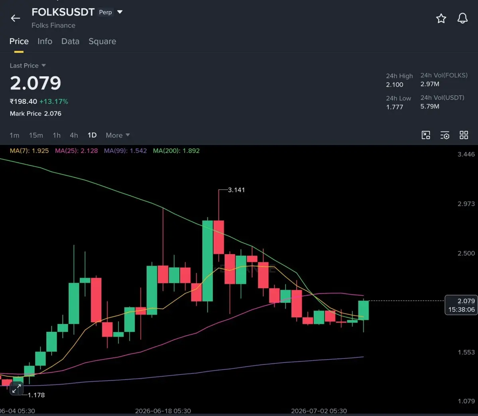
Task: Click the MA(200): 1.892 indicator label
Action: (x=176, y=151)
